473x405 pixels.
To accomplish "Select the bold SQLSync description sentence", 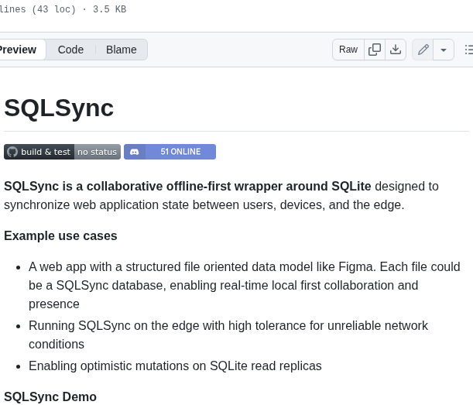I will pyautogui.click(x=187, y=186).
